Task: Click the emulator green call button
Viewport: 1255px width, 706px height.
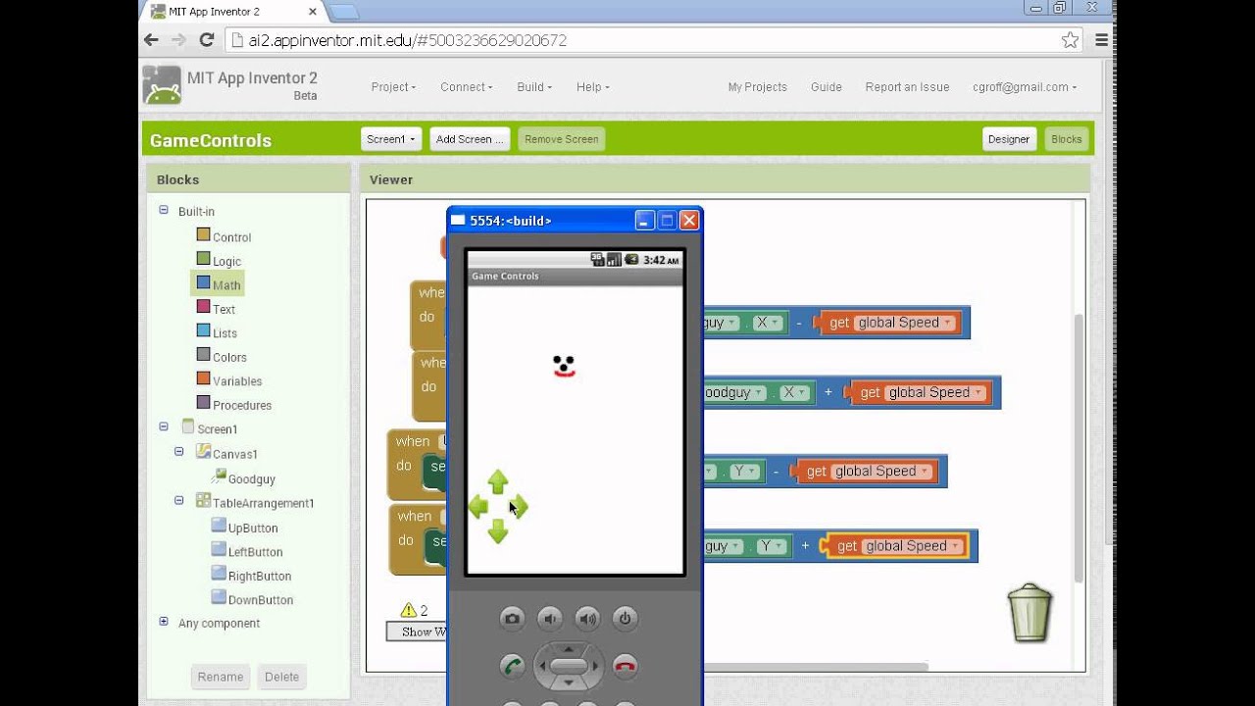Action: pos(512,667)
